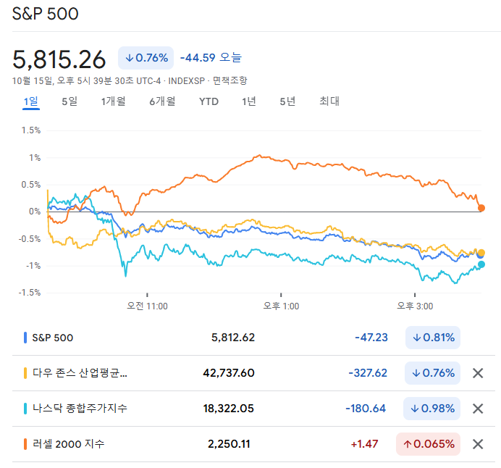Click the 18,322.05 value

coord(229,409)
